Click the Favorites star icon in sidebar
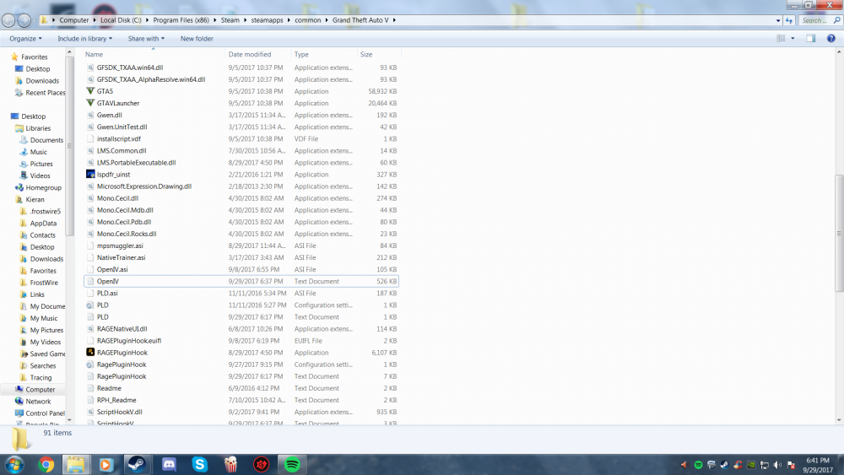The height and width of the screenshot is (475, 844). tap(14, 57)
